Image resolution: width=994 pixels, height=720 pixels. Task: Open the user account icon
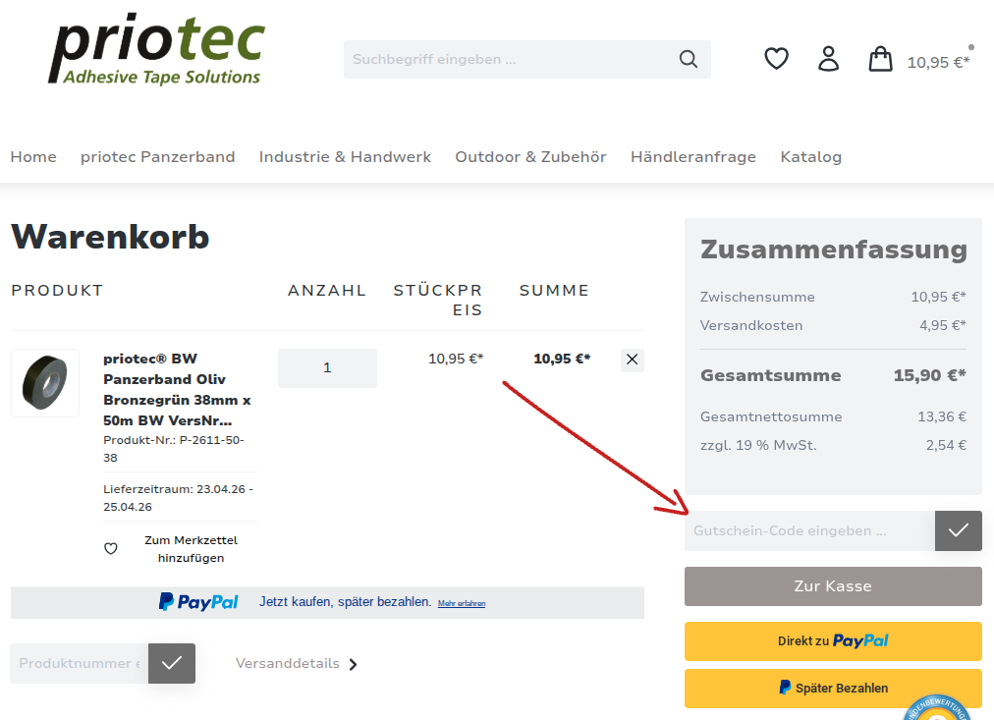(x=829, y=59)
